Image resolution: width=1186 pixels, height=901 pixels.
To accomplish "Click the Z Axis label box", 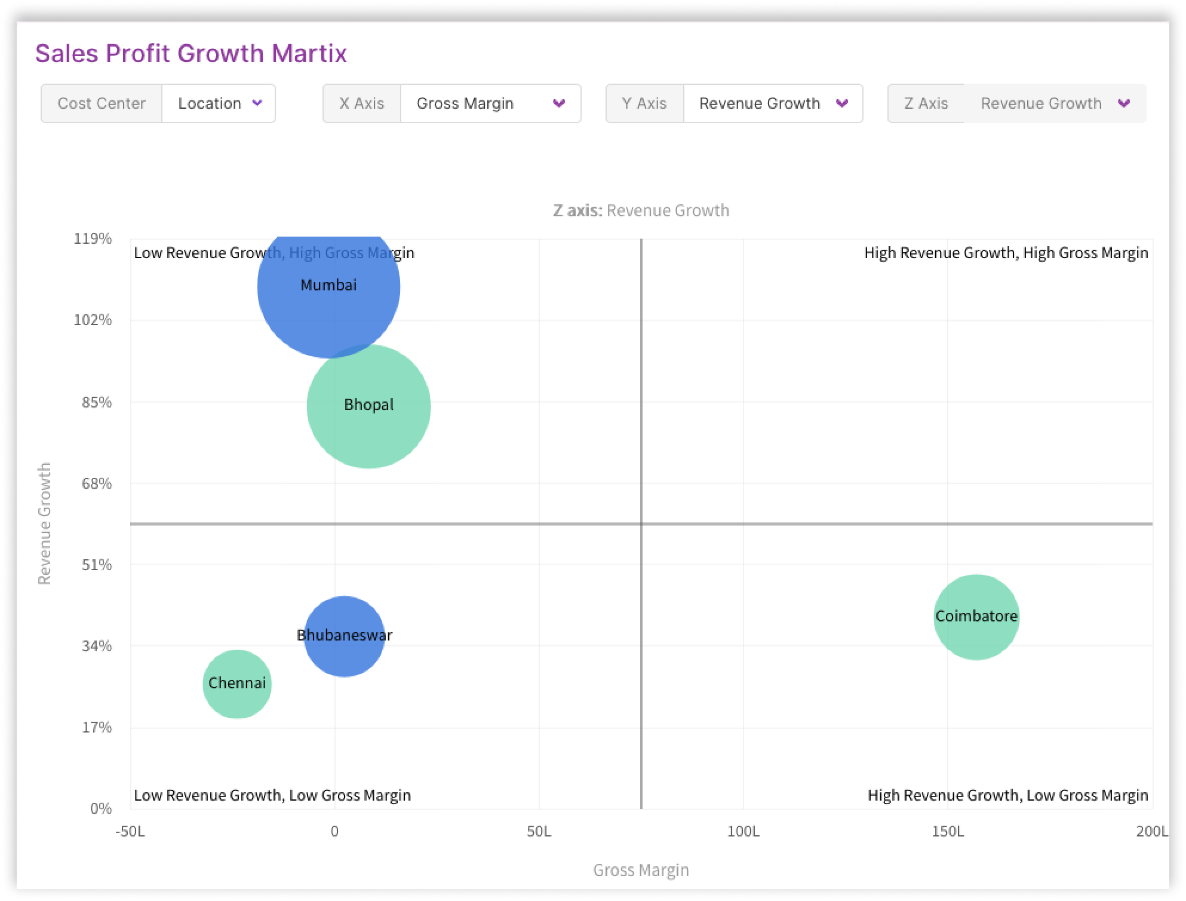I will pos(926,103).
